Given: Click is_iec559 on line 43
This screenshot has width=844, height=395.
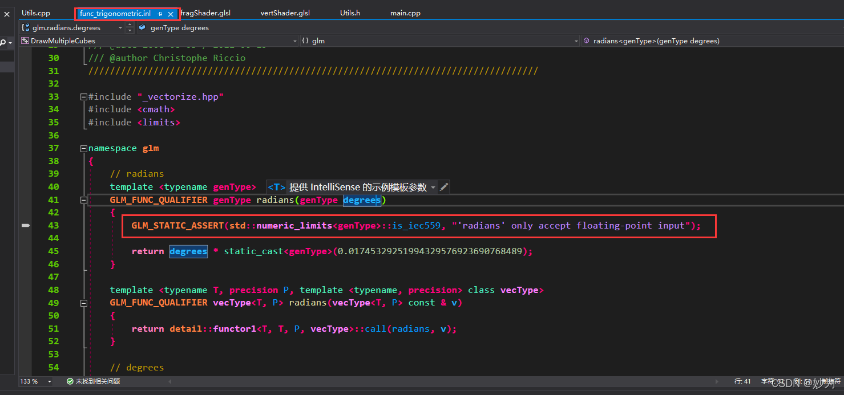Looking at the screenshot, I should pos(416,226).
